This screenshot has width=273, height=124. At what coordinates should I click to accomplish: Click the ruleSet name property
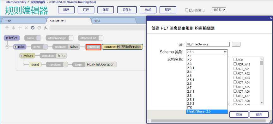click(x=33, y=38)
